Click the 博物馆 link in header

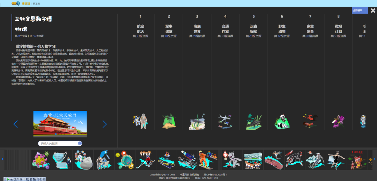pos(25,3)
